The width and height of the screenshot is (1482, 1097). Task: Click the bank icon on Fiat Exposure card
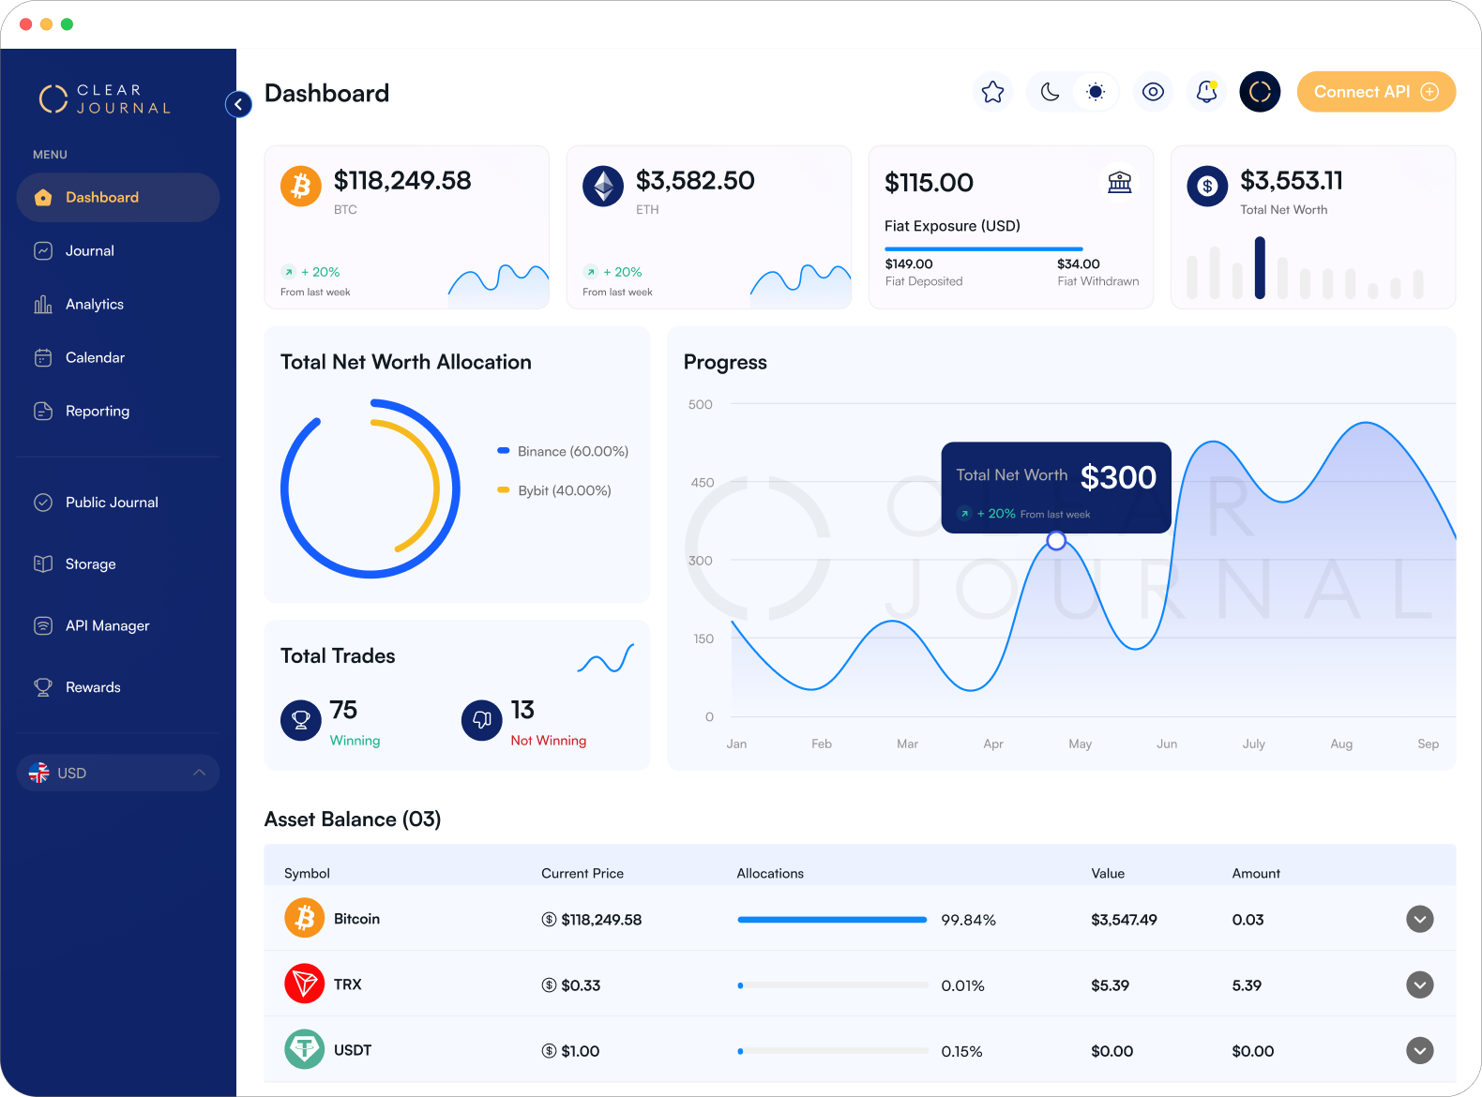click(x=1119, y=182)
